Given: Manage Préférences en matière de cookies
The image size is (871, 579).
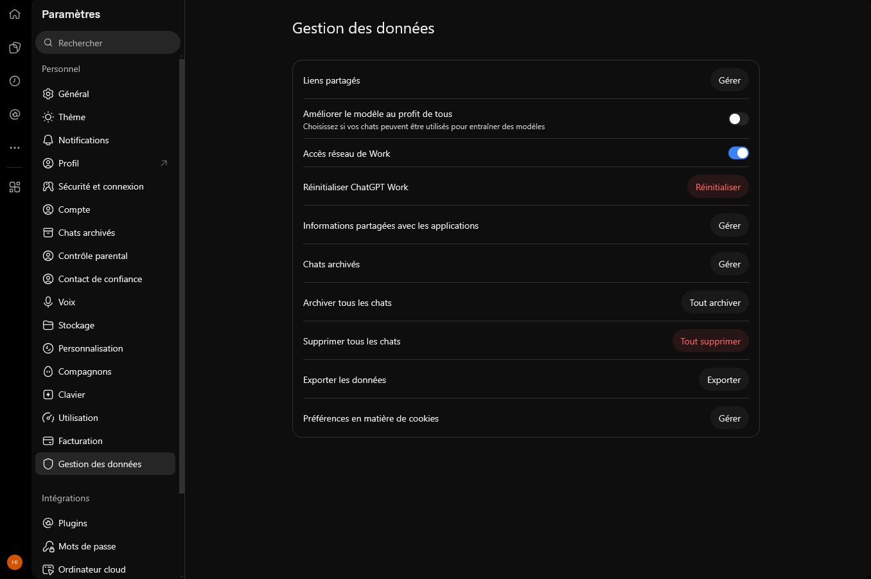Looking at the screenshot, I should point(730,418).
